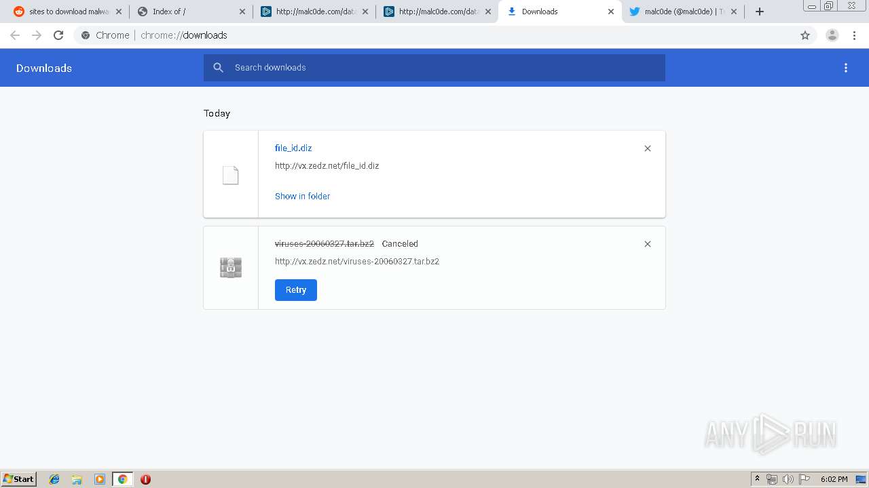Open the file_id.diz file link
Image resolution: width=869 pixels, height=488 pixels.
[x=293, y=148]
